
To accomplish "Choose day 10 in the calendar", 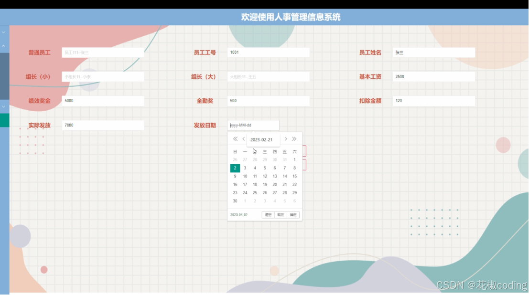I will [245, 176].
